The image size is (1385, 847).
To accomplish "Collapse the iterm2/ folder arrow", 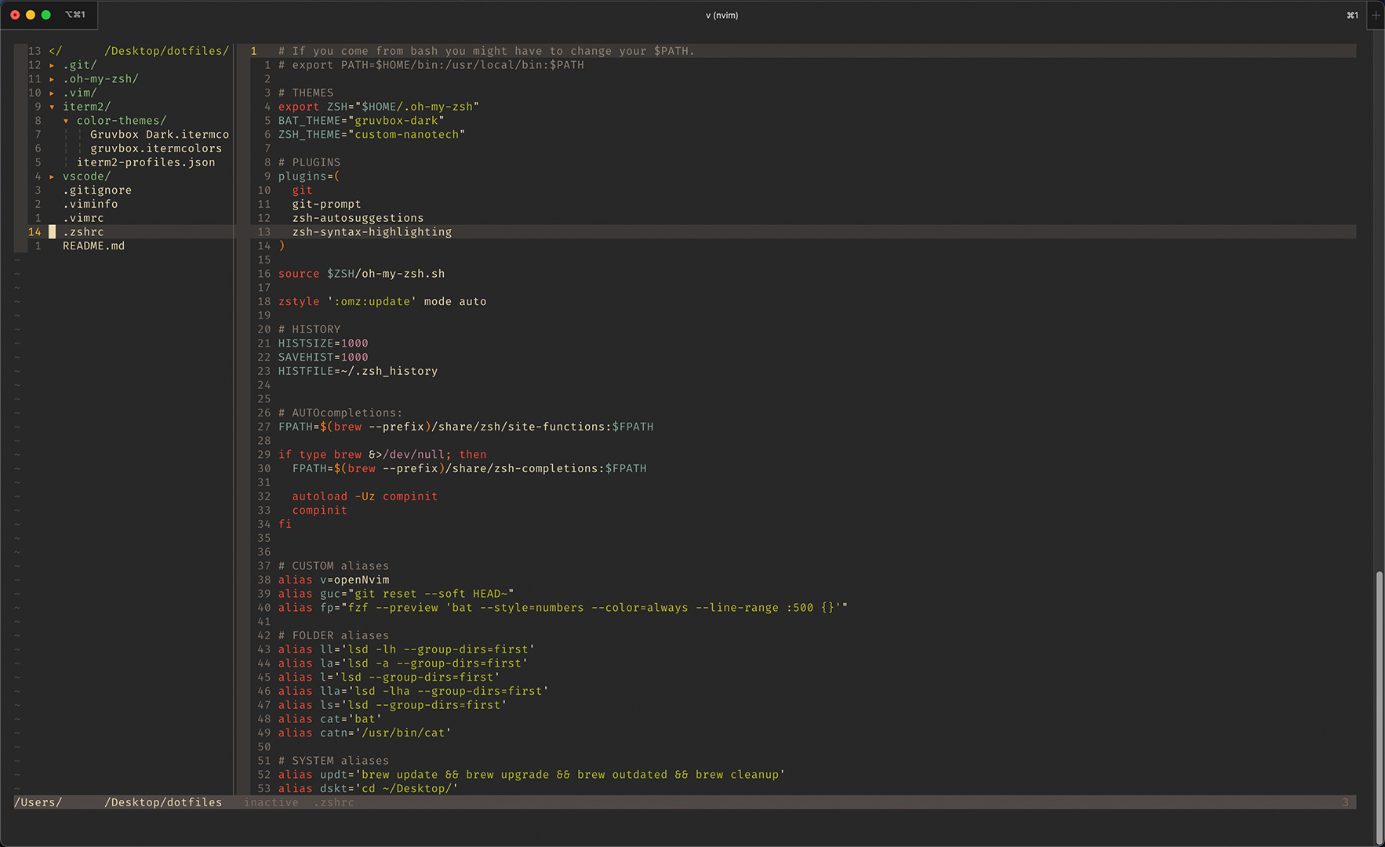I will pyautogui.click(x=53, y=107).
